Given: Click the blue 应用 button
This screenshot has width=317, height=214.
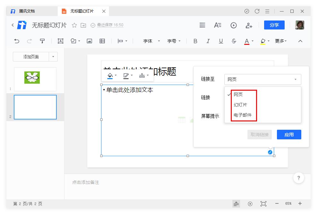Looking at the screenshot, I should (289, 135).
